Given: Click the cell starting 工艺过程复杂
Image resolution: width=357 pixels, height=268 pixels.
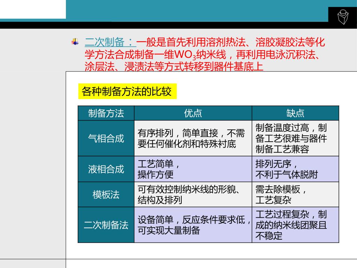Looking at the screenshot, I should (x=295, y=225).
